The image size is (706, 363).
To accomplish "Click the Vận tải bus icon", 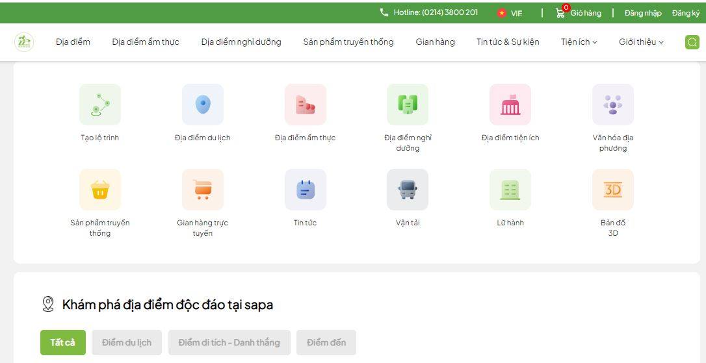I will pos(407,190).
